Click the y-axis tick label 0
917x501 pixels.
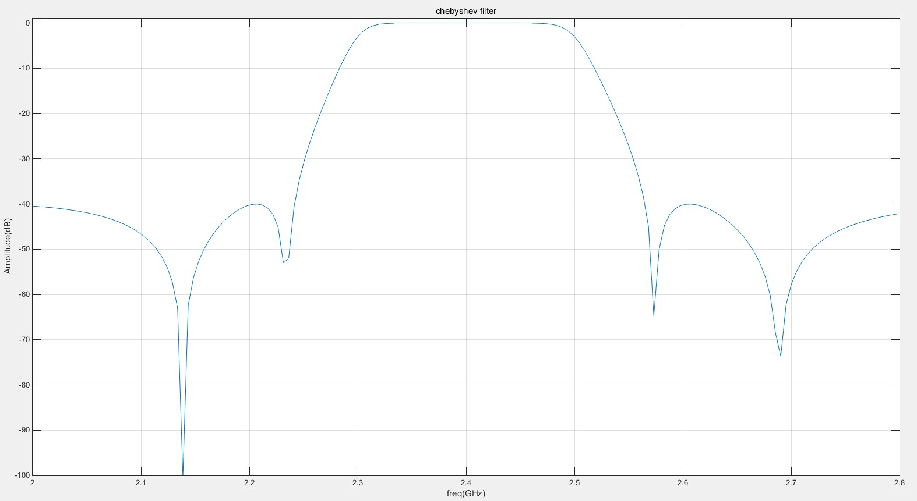pyautogui.click(x=27, y=23)
